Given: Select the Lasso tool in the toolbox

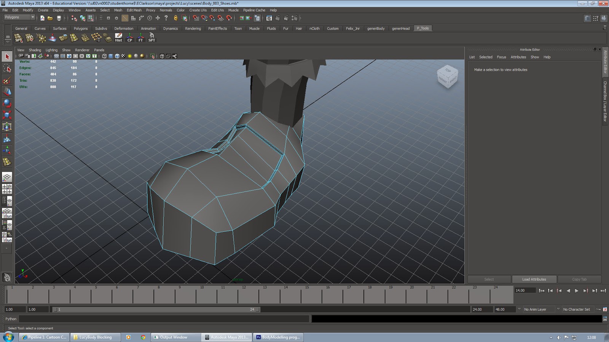Looking at the screenshot, I should pos(7,68).
